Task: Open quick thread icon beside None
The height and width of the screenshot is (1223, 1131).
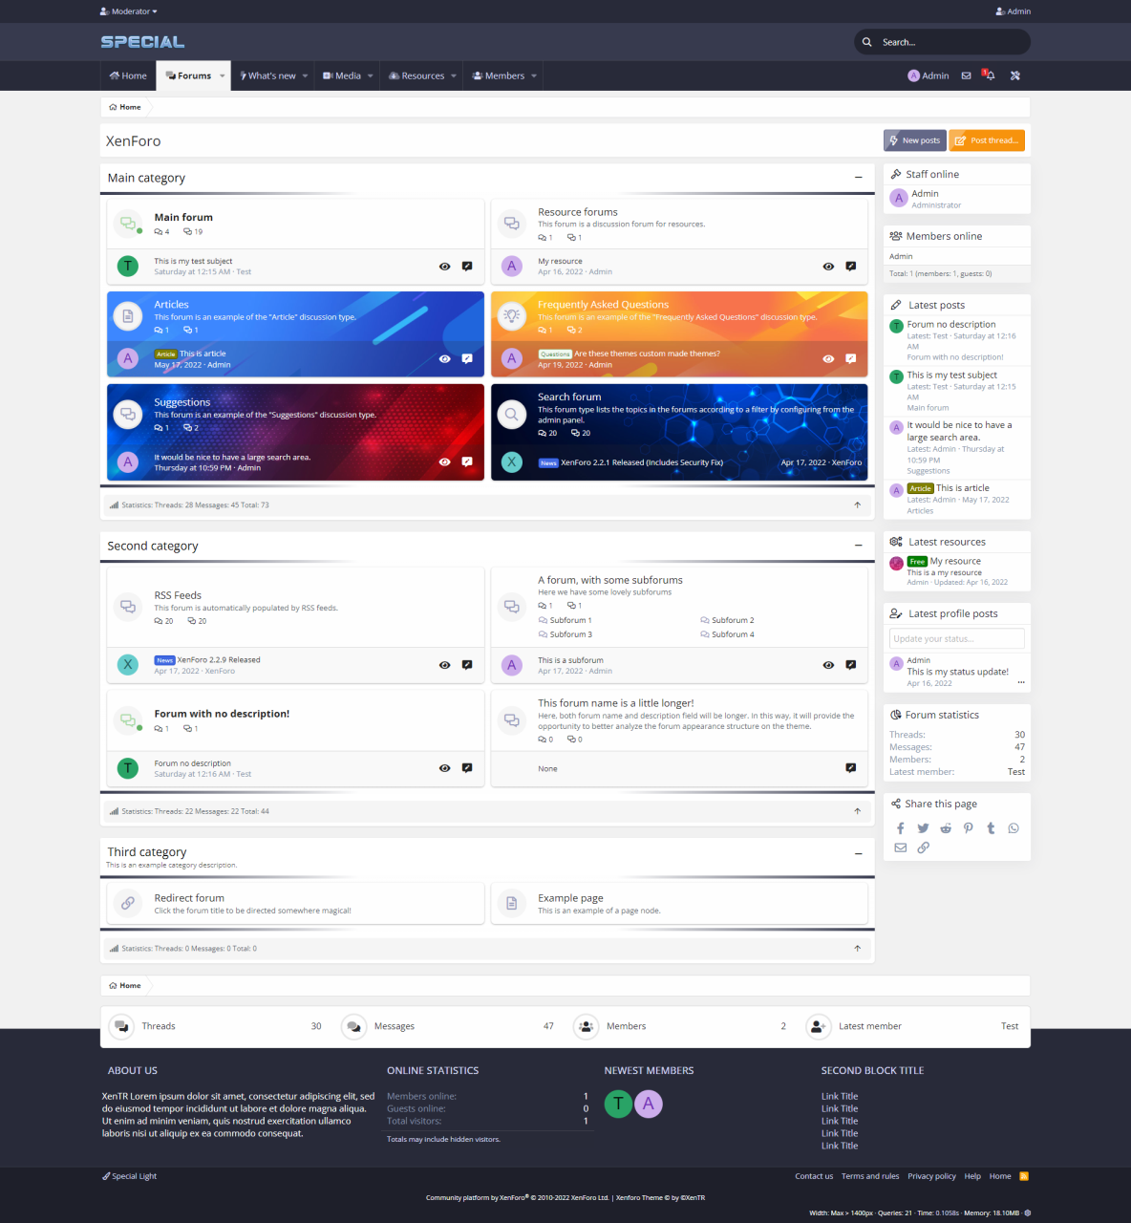Action: (x=850, y=768)
